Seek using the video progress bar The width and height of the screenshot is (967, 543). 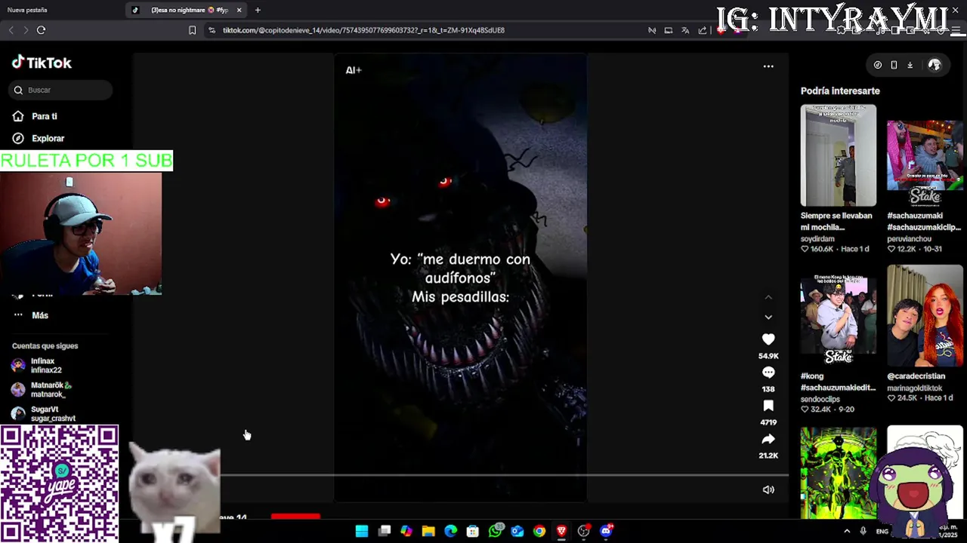point(505,475)
